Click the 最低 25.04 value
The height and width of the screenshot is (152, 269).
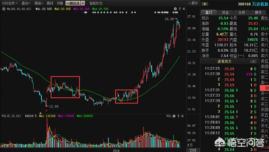253,29
